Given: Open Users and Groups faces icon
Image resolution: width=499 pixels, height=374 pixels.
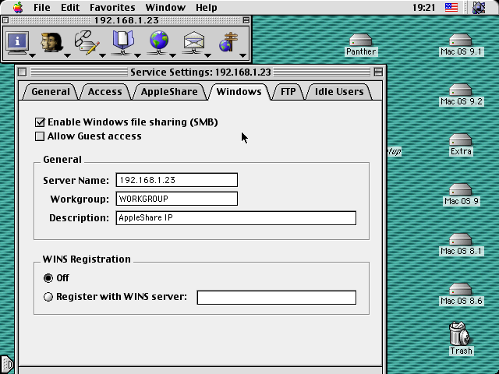Looking at the screenshot, I should point(51,42).
